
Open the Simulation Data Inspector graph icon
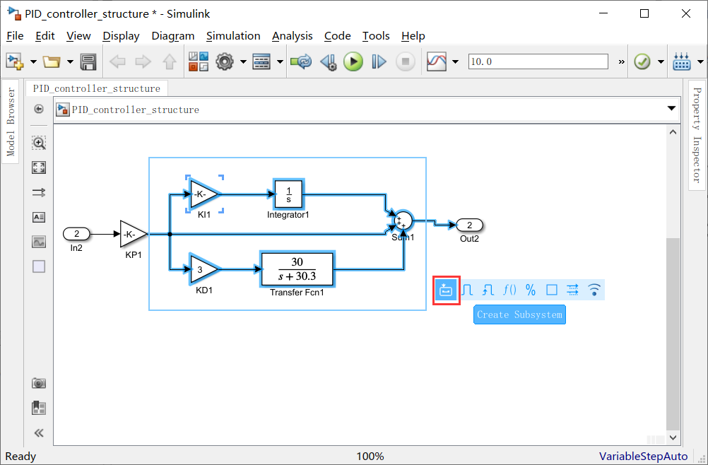[x=435, y=61]
